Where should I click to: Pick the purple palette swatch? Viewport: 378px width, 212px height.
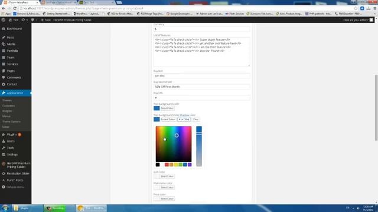(x=190, y=165)
